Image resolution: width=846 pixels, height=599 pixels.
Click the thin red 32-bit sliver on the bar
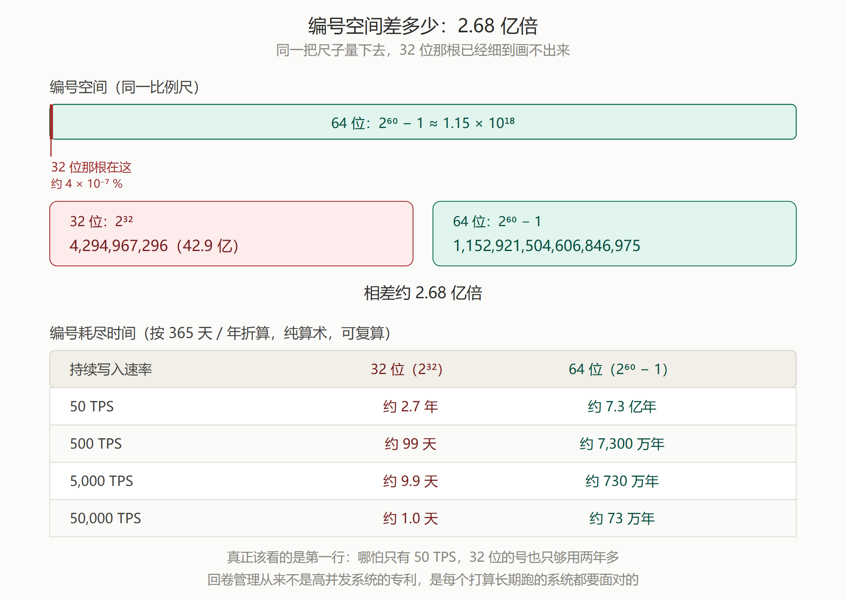point(51,122)
